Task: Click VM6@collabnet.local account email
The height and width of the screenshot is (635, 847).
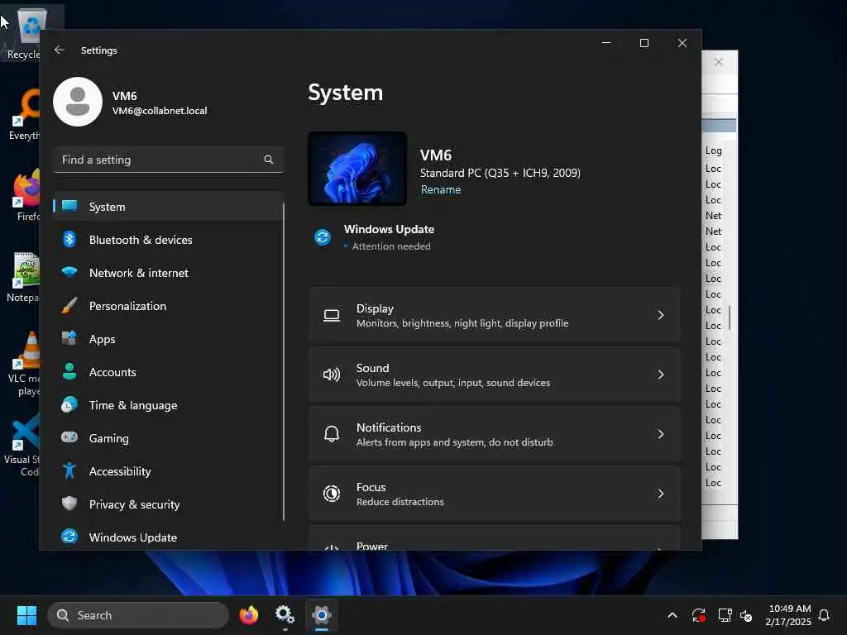Action: [x=160, y=111]
